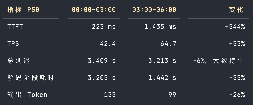
Task: Click the 64.7 TPS value
Action: [168, 44]
